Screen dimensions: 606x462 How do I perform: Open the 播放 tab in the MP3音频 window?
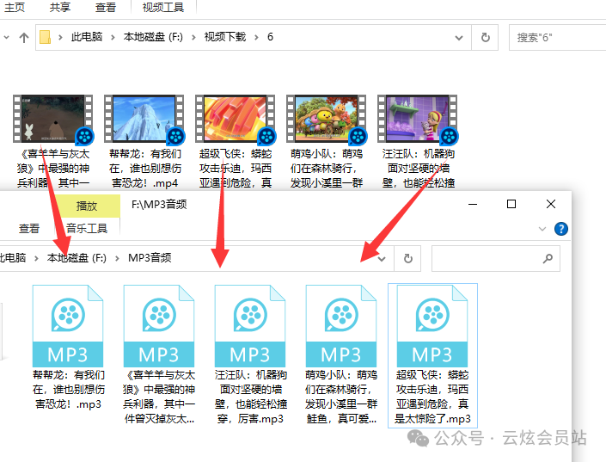click(87, 206)
